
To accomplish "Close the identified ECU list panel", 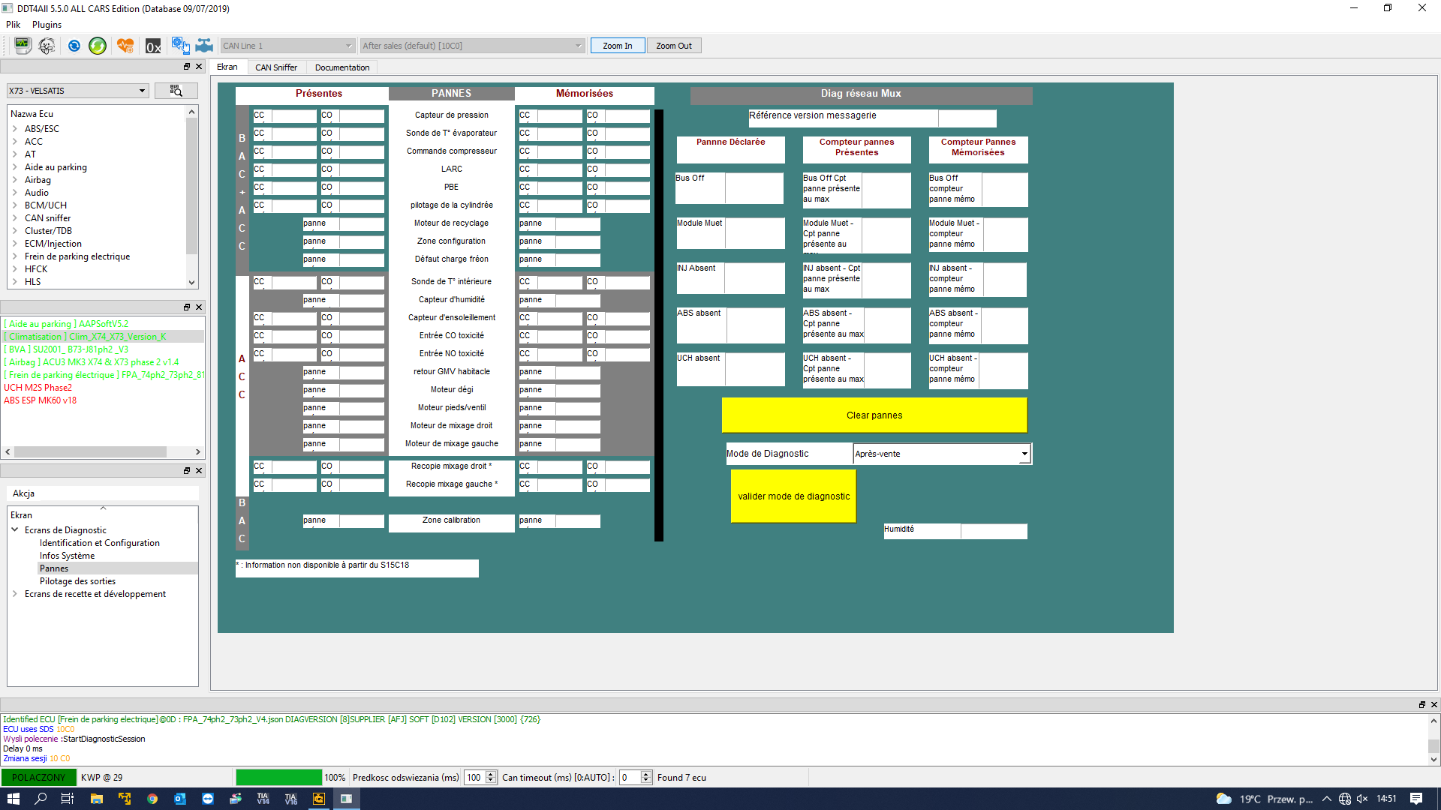I will click(199, 307).
